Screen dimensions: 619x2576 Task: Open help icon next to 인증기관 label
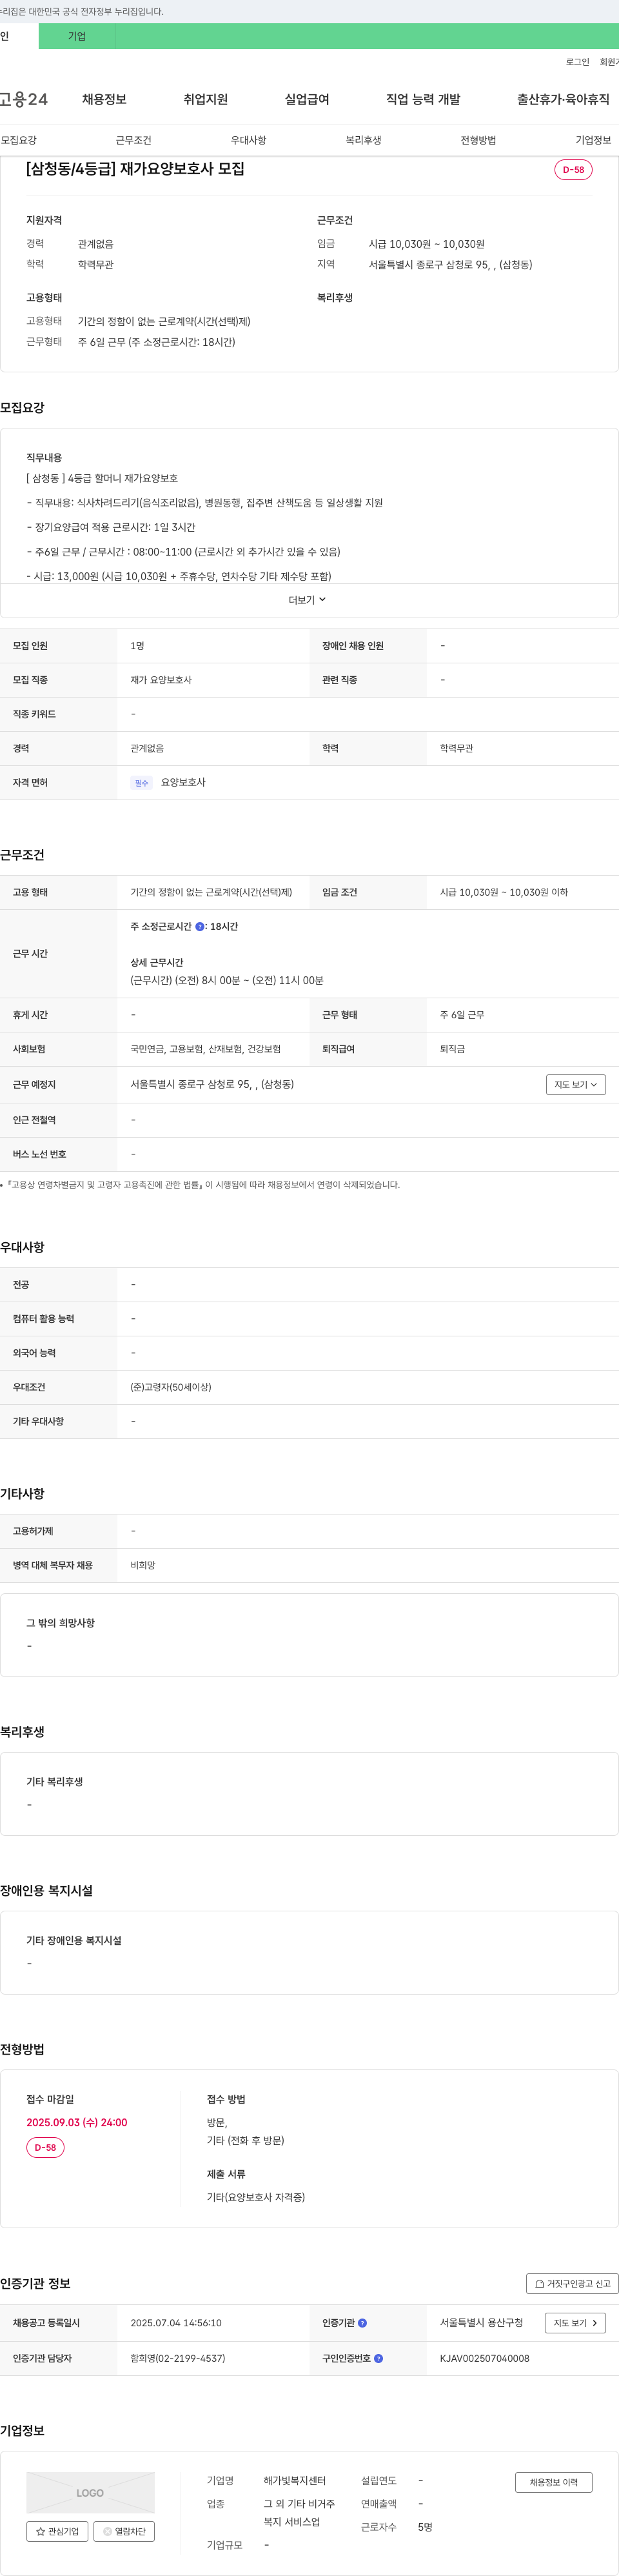pyautogui.click(x=362, y=2323)
